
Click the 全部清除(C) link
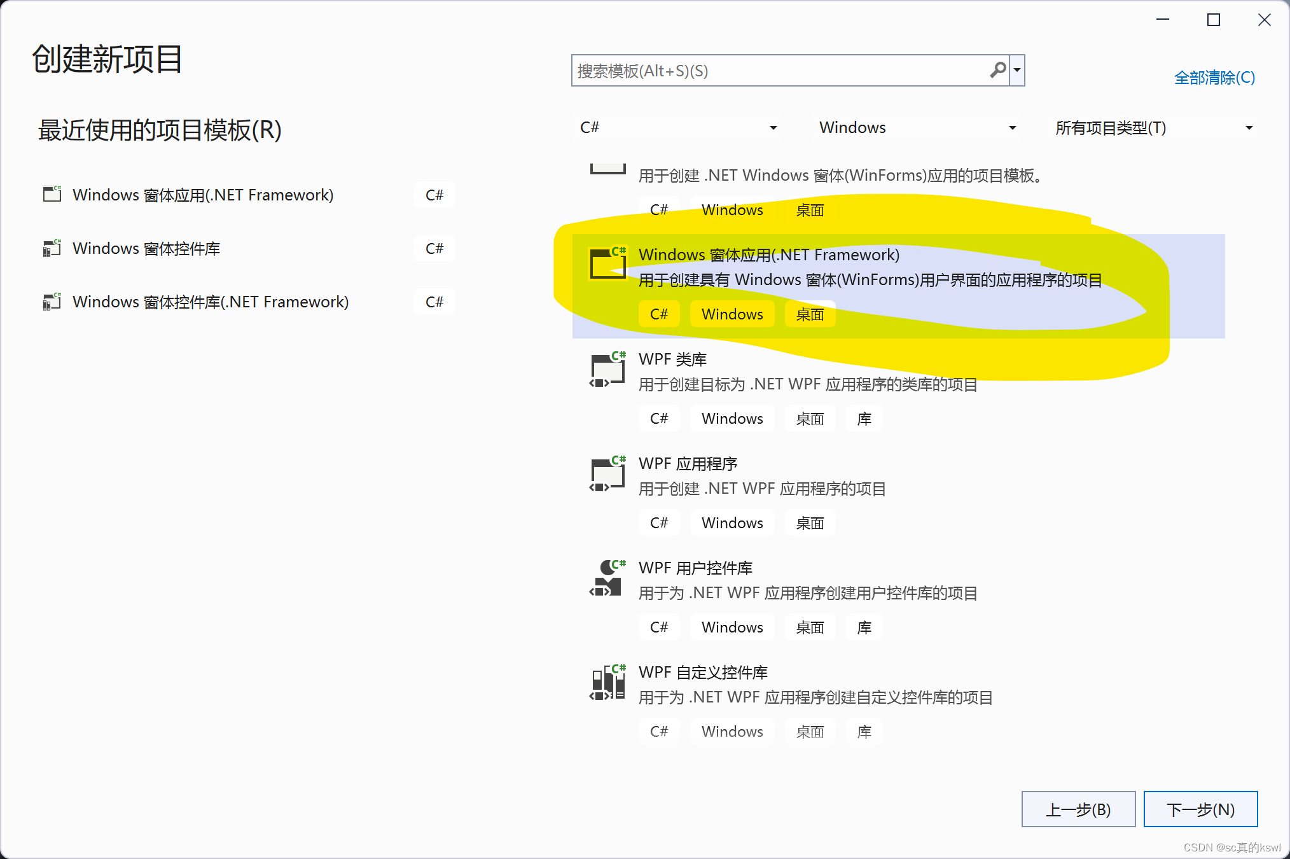click(x=1214, y=78)
